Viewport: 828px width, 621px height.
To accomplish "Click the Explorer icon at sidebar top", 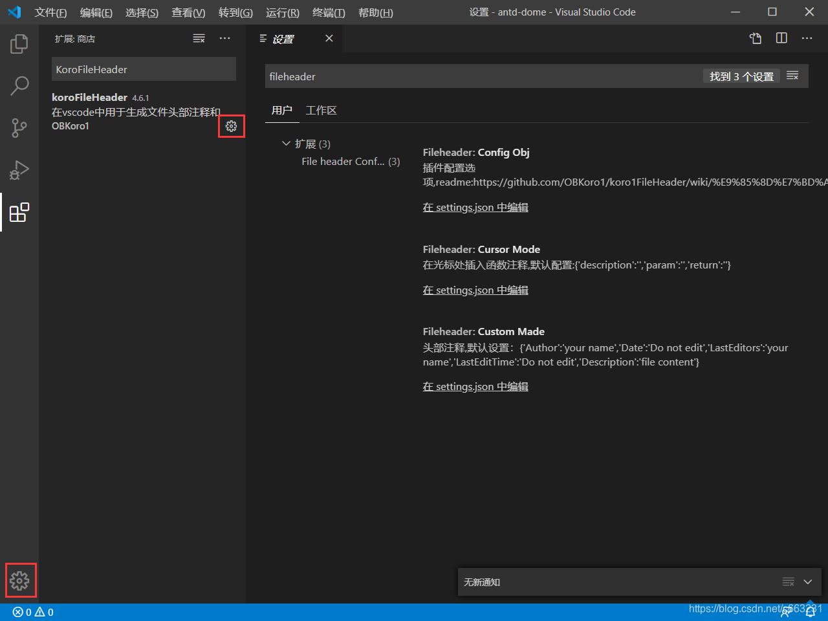I will (19, 43).
